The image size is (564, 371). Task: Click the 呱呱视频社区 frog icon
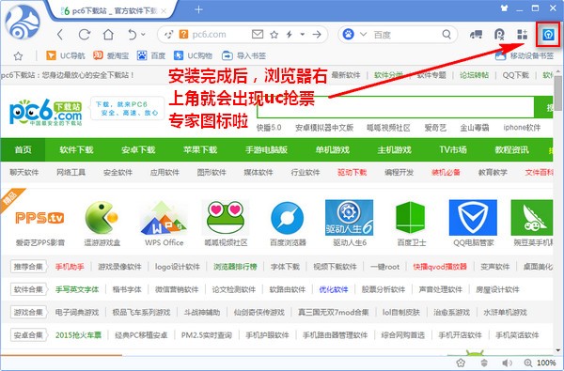pos(226,218)
